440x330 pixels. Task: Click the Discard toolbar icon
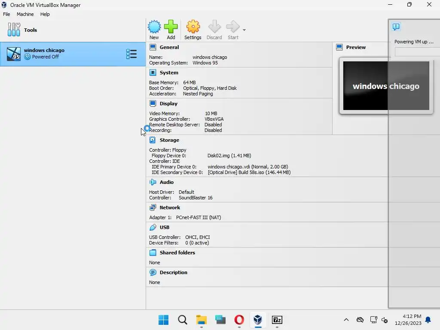coord(214,27)
